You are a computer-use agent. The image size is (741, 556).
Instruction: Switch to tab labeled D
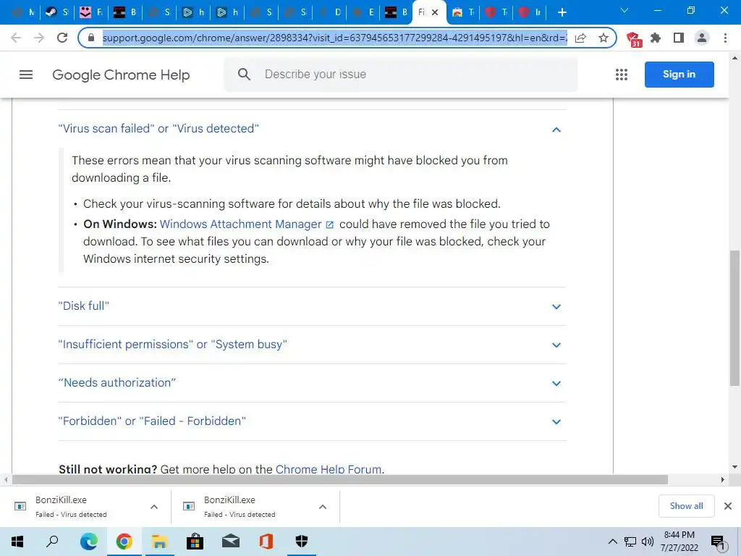click(x=330, y=12)
